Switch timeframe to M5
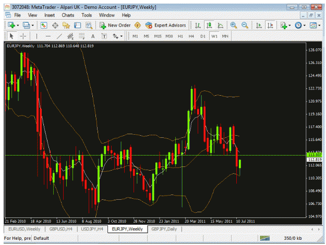326x245 pixels. [147, 36]
